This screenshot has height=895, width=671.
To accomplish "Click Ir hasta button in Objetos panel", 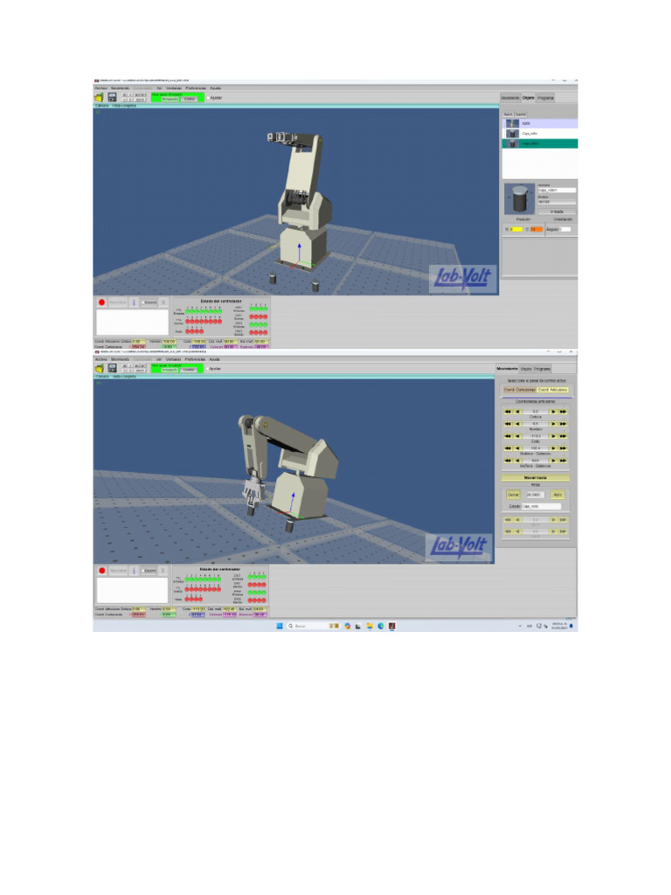I will pos(557,212).
